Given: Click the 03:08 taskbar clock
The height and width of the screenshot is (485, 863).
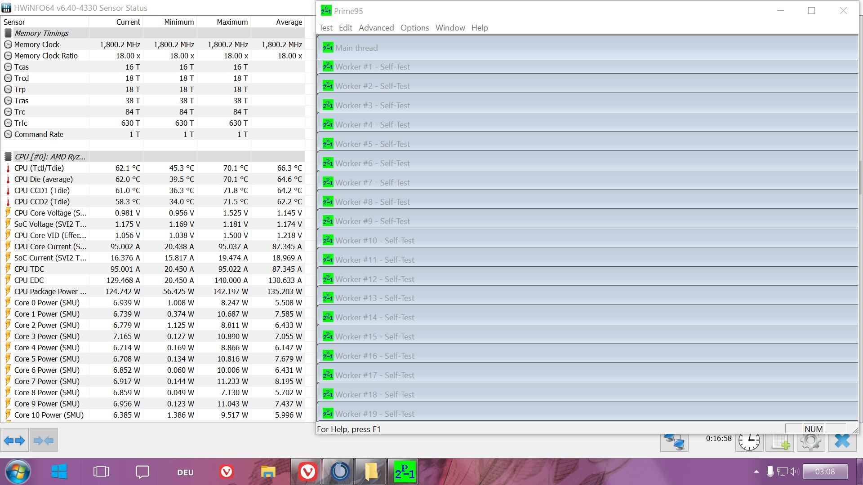Looking at the screenshot, I should (x=825, y=472).
